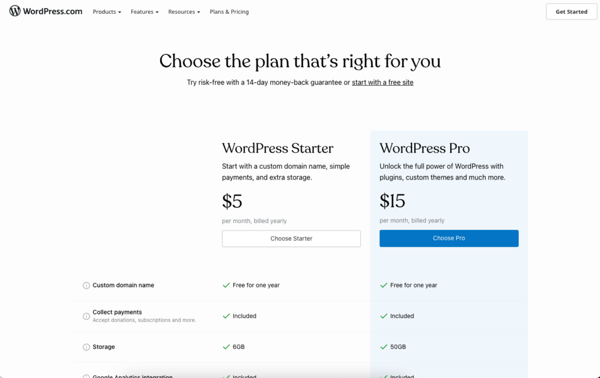Click info icon beside Custom domain name
Viewport: 600px width, 378px height.
pos(86,285)
